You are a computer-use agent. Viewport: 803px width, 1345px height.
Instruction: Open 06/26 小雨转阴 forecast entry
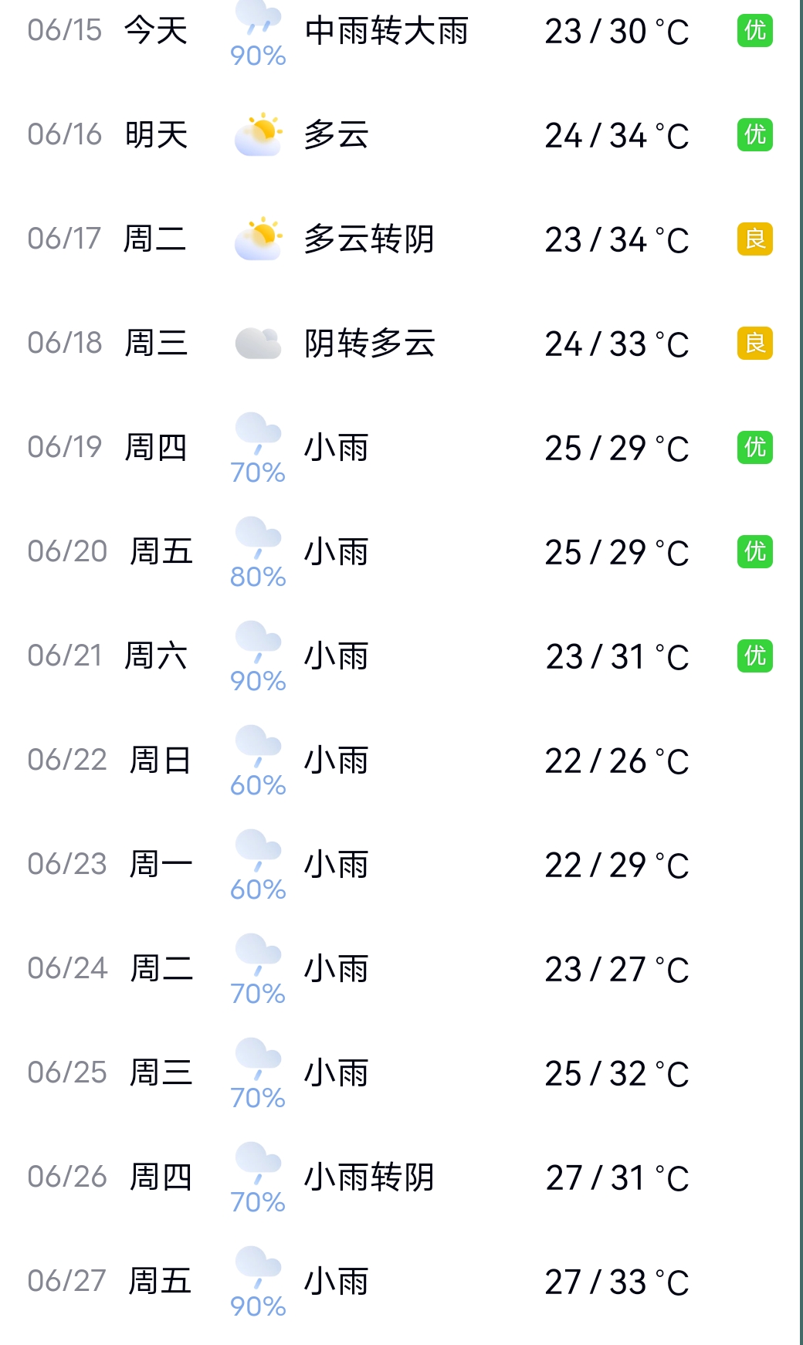(x=400, y=1177)
